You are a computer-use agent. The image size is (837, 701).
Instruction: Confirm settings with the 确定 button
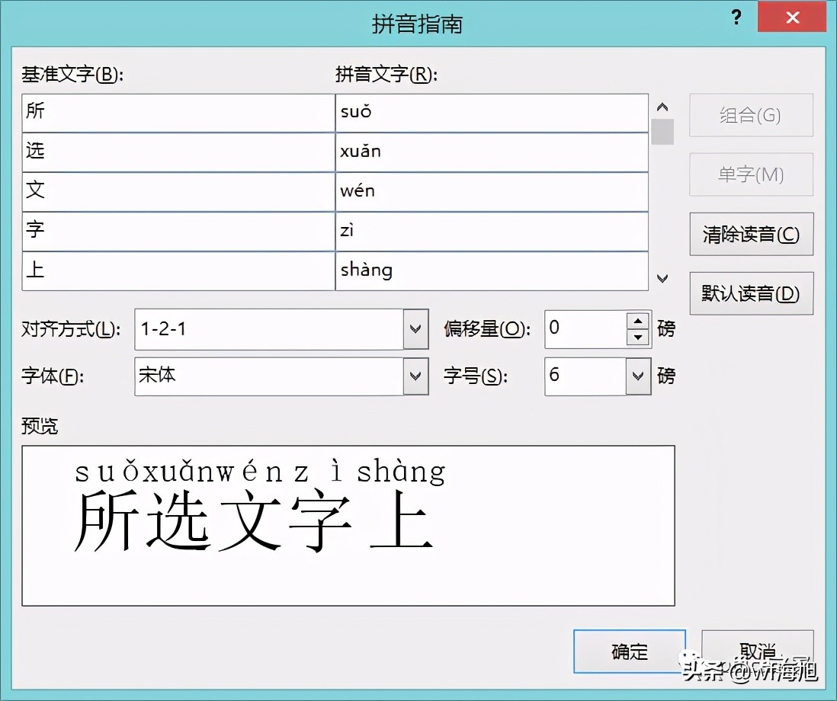(x=630, y=653)
